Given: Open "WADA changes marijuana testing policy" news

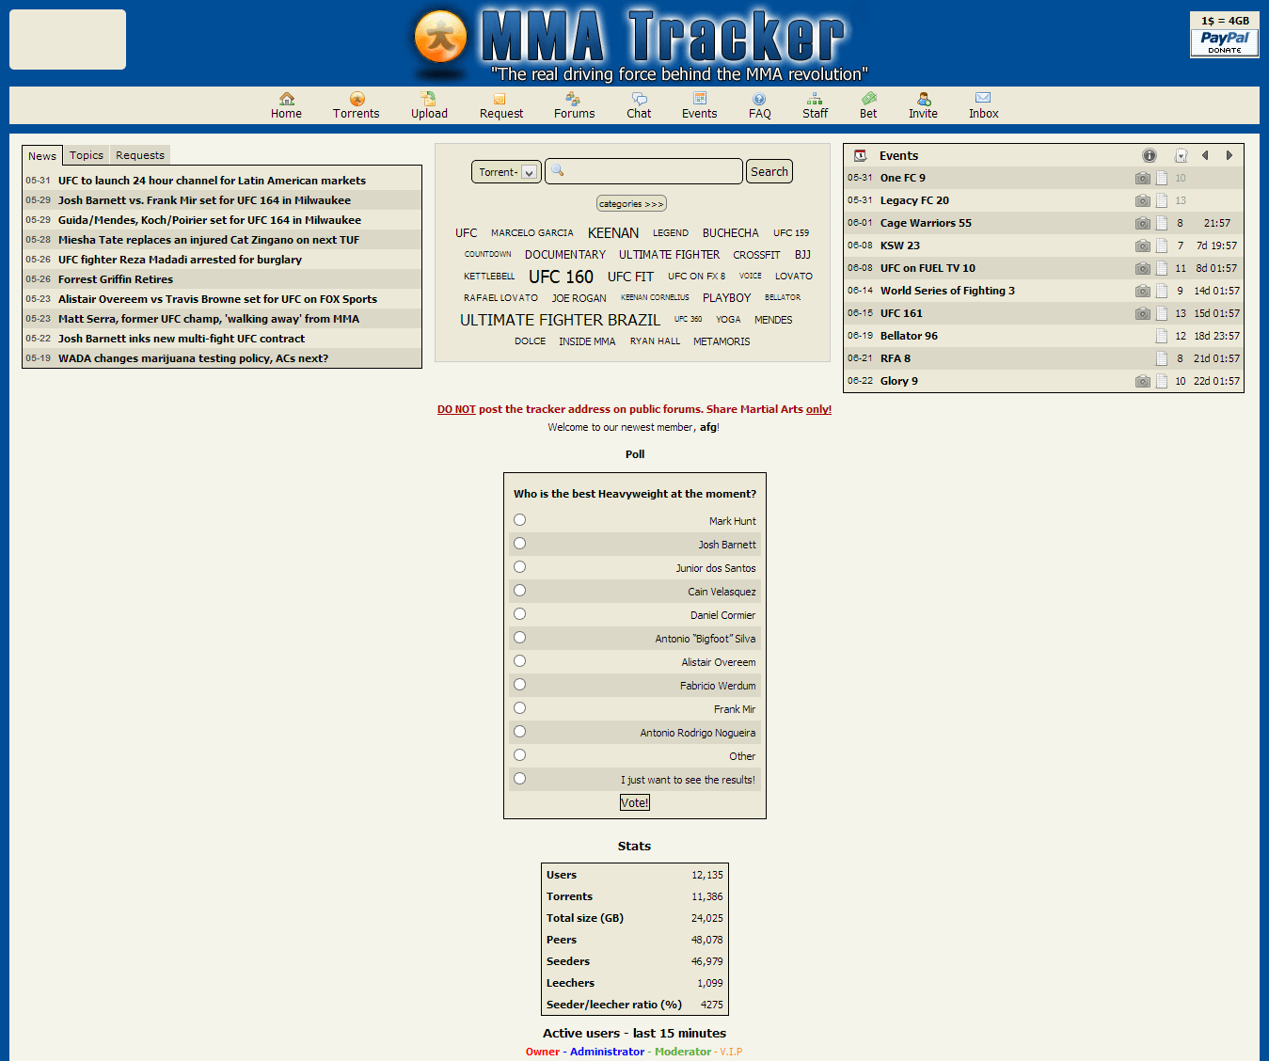Looking at the screenshot, I should (x=193, y=358).
